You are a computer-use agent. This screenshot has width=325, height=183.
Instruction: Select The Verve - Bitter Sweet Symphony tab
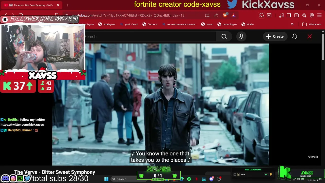[32, 5]
